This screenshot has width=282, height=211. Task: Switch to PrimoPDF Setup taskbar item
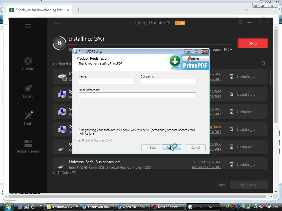pos(203,207)
